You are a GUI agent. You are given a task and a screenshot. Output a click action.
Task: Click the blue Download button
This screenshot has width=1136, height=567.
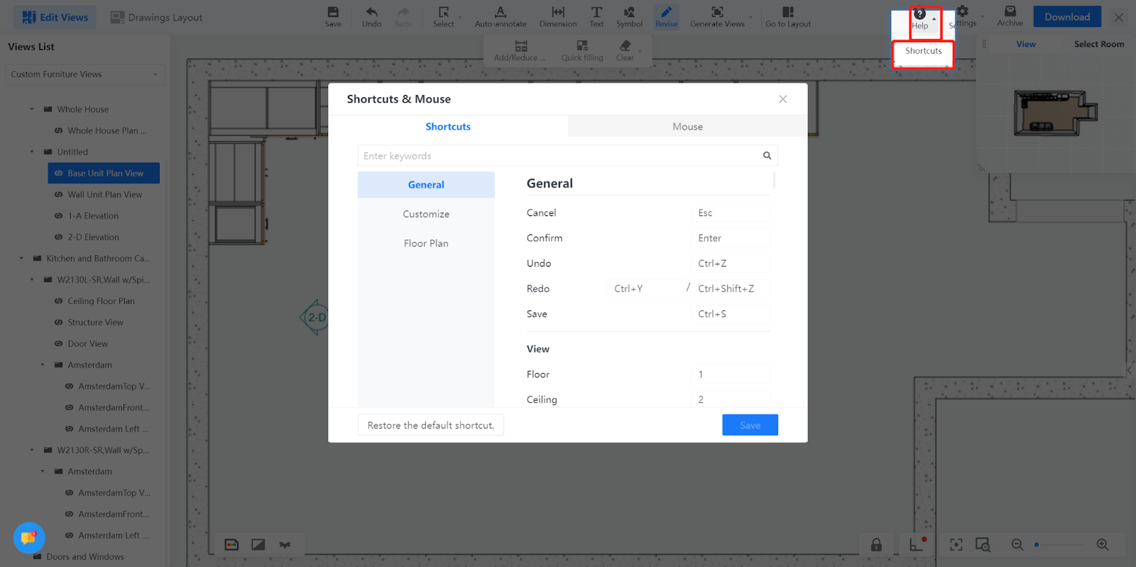pos(1066,17)
